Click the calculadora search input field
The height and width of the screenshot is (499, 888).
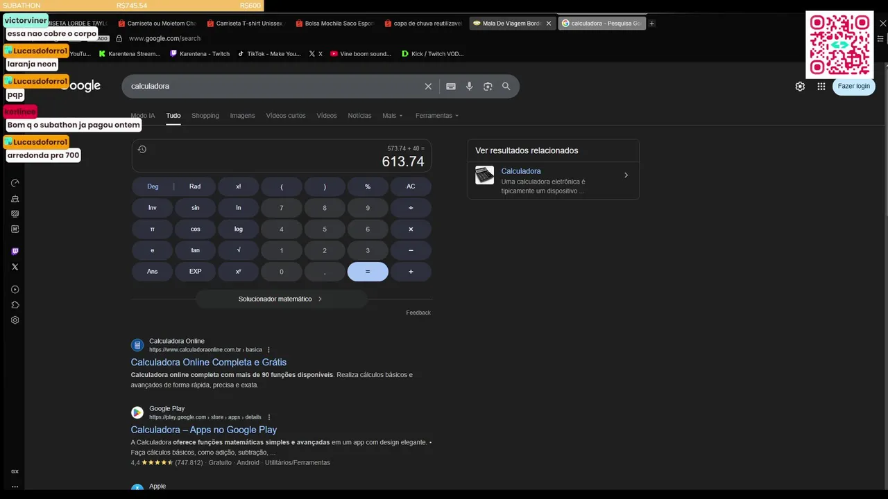274,86
